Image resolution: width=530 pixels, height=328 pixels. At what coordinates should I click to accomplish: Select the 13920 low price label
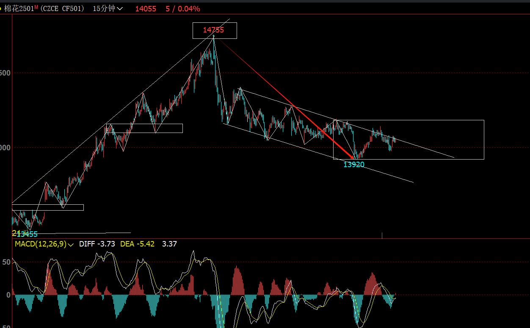click(354, 165)
